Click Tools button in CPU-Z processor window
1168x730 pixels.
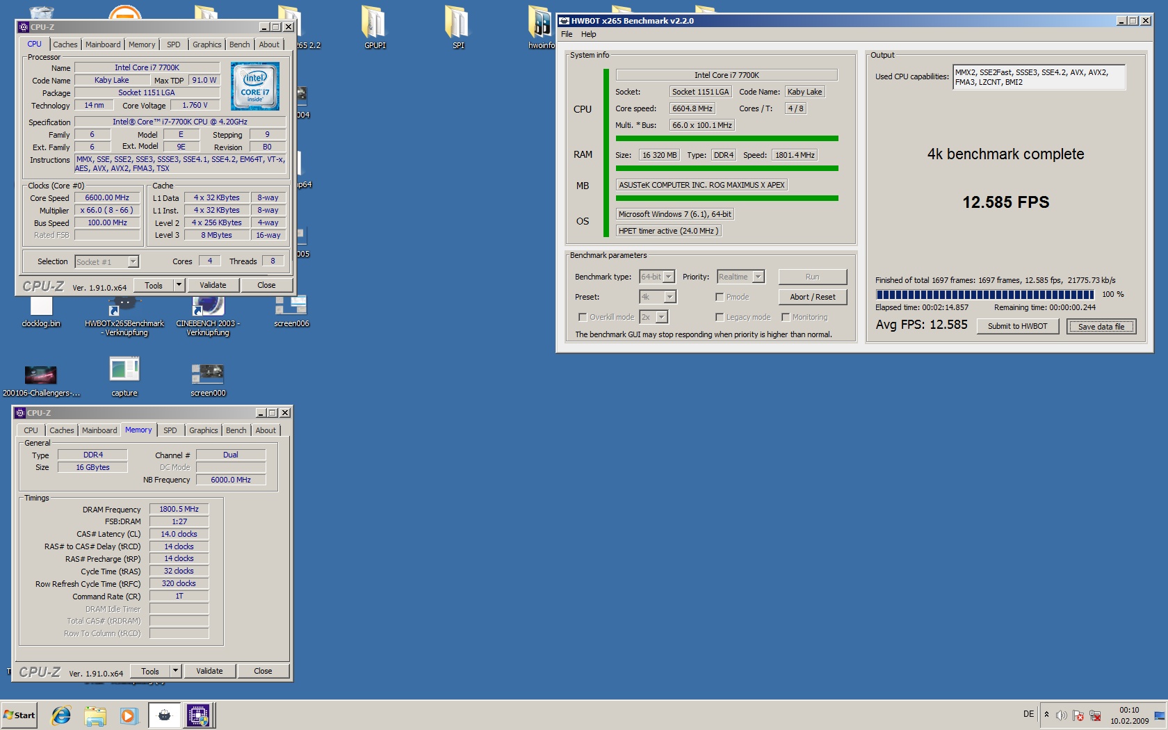click(x=154, y=285)
